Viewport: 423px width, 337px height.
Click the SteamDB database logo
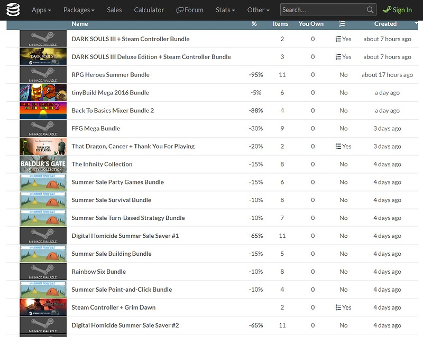pos(13,9)
